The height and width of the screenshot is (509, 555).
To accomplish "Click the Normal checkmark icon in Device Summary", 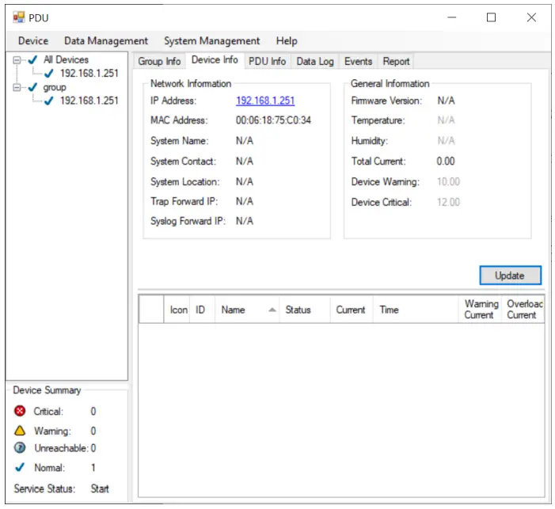I will pyautogui.click(x=21, y=468).
